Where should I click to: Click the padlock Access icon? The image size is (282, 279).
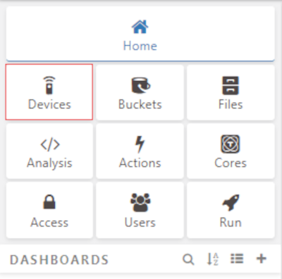tap(49, 202)
